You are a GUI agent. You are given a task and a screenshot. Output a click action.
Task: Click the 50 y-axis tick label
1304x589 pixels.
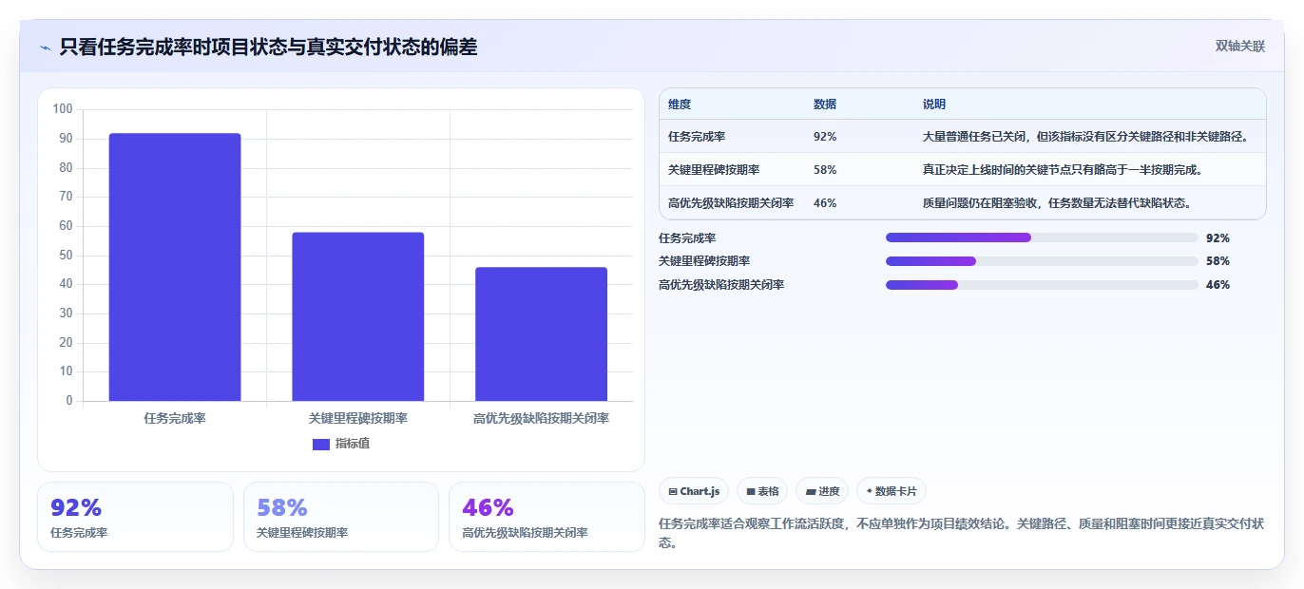(x=66, y=255)
